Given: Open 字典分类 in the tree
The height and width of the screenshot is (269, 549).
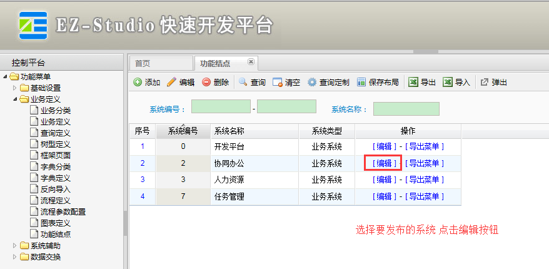Looking at the screenshot, I should tap(56, 167).
